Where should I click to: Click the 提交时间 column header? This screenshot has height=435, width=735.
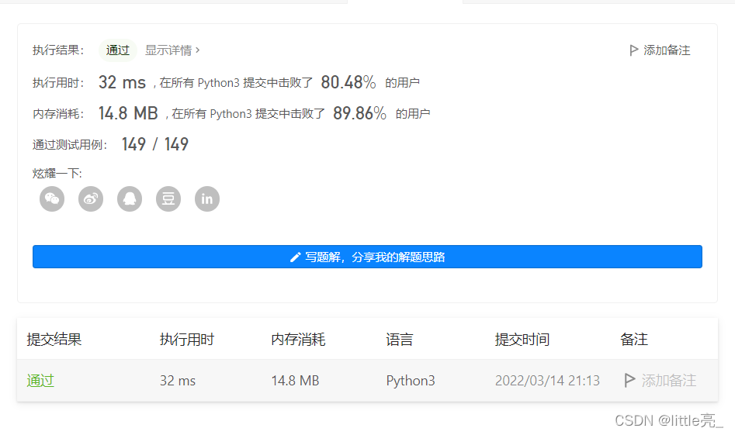[522, 340]
